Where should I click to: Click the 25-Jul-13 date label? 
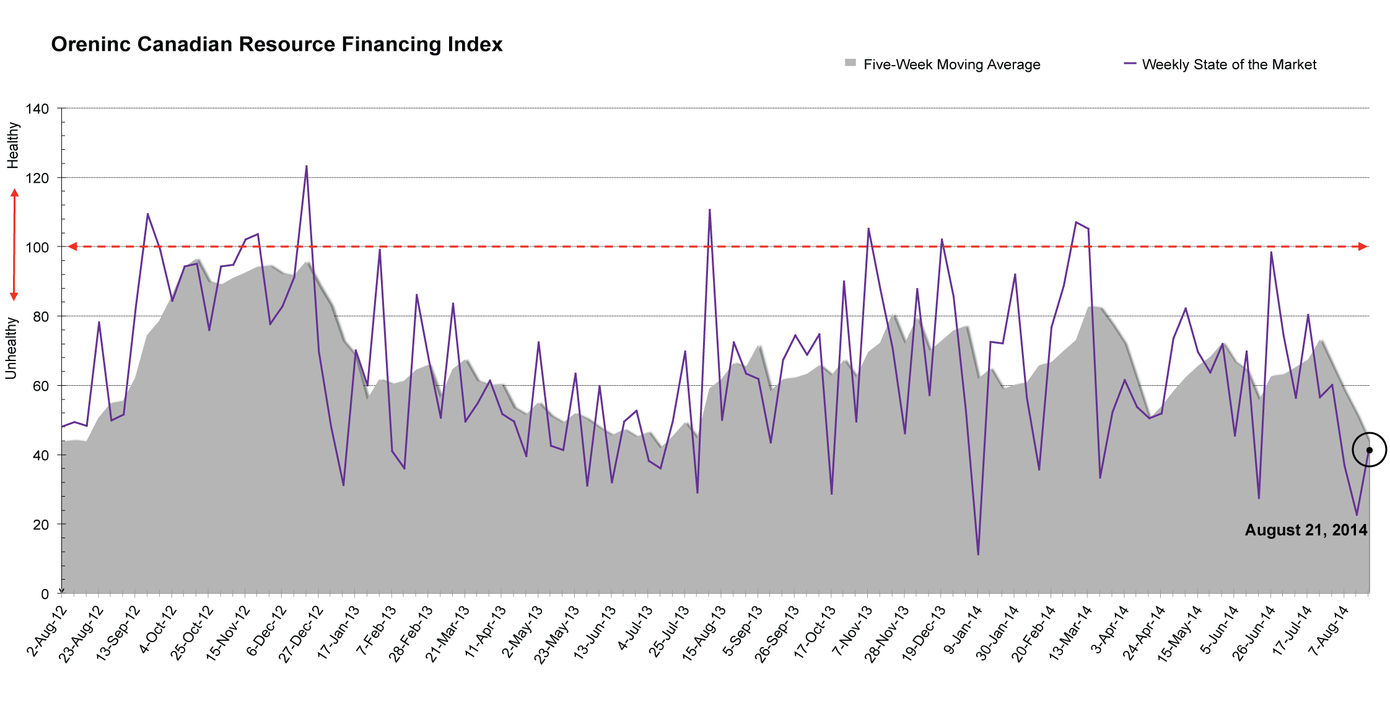pyautogui.click(x=669, y=632)
